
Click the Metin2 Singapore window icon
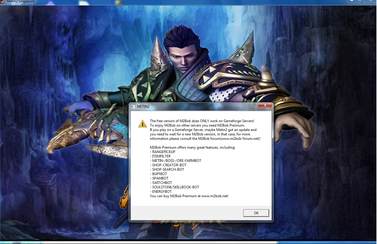(2, 1)
